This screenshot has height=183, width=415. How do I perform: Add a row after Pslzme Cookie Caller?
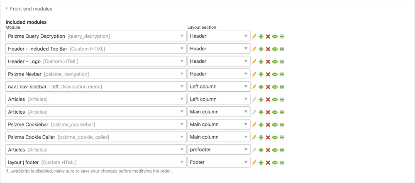261,137
